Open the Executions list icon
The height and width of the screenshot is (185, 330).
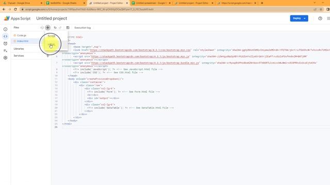pyautogui.click(x=6, y=50)
